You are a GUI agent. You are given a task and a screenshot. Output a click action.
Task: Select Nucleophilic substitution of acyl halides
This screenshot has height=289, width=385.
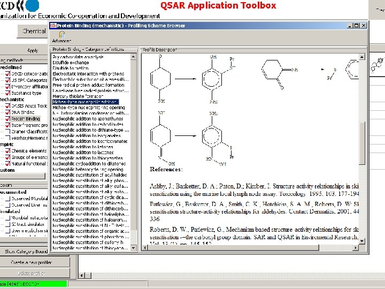point(90,175)
